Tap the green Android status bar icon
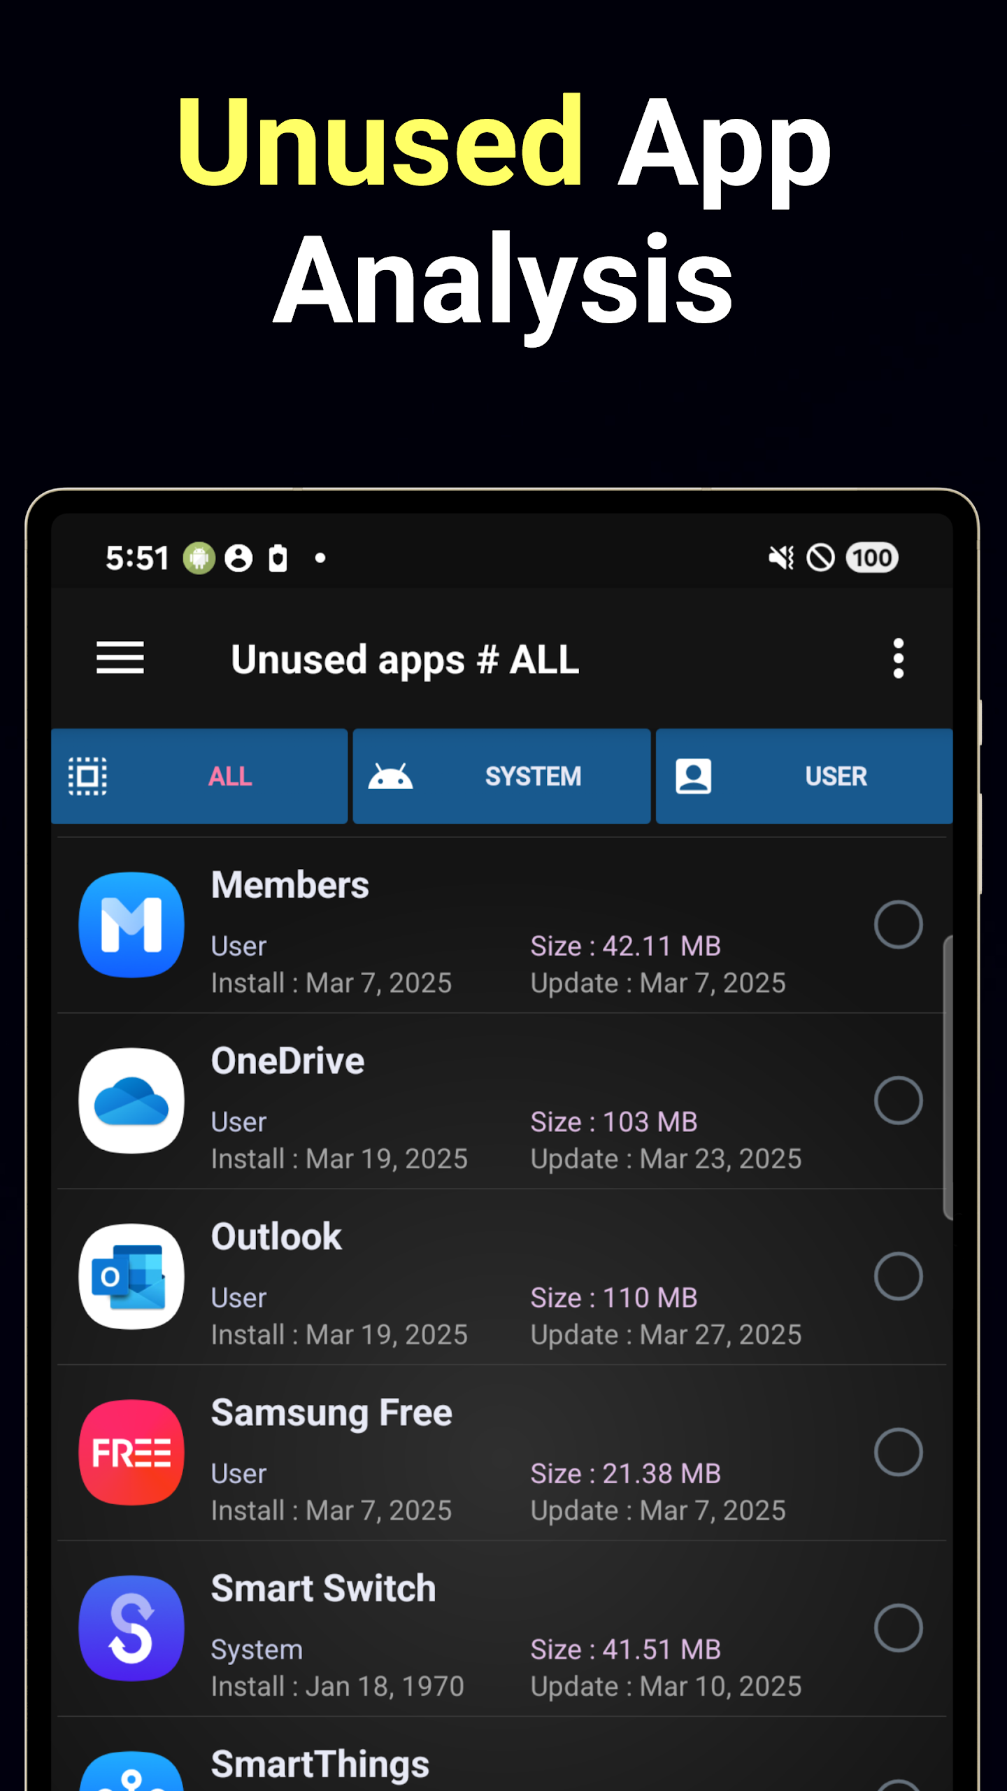Screen dimensions: 1007x1791 199,558
